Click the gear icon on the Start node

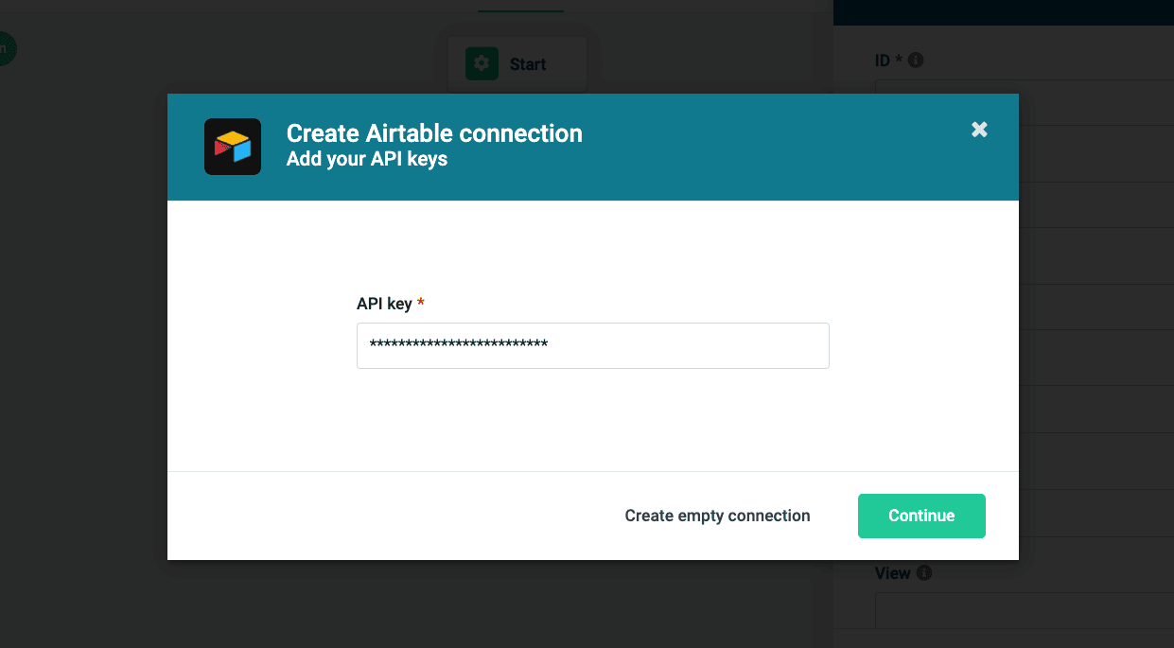click(482, 64)
